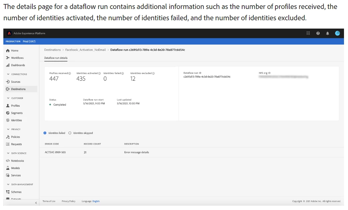The image size is (348, 210).
Task: Open the user profile avatar
Action: pos(337,33)
